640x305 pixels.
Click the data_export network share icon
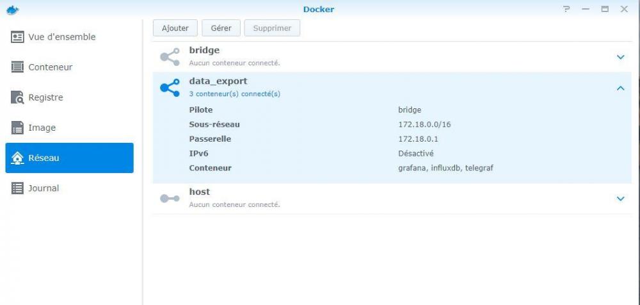point(170,88)
